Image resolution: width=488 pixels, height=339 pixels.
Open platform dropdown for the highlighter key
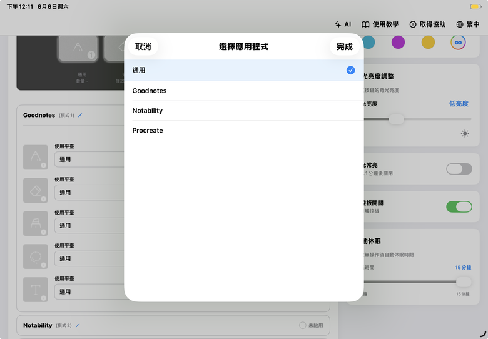click(89, 226)
